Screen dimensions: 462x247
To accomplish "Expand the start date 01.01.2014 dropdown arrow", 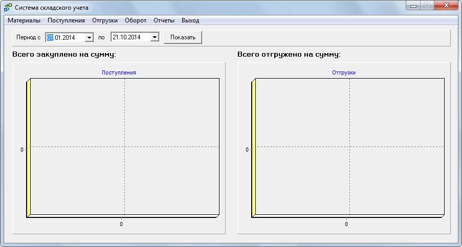I will click(x=89, y=38).
